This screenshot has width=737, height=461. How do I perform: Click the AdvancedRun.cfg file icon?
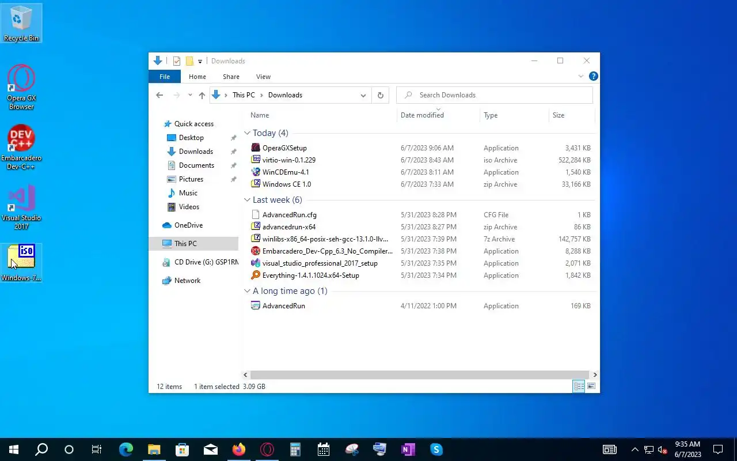pos(256,215)
